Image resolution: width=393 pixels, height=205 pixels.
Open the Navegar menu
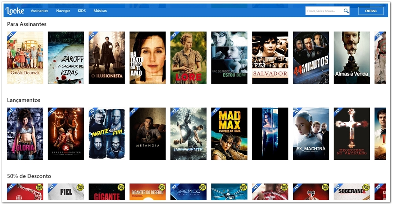pos(63,11)
